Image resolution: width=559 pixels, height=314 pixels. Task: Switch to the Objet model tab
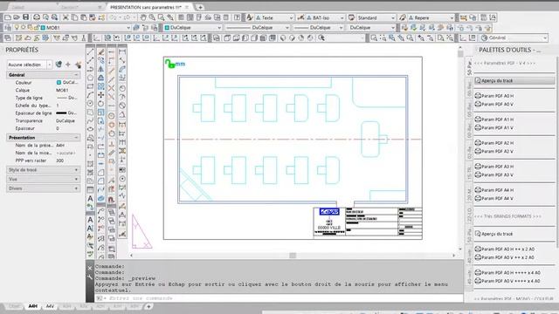point(14,306)
